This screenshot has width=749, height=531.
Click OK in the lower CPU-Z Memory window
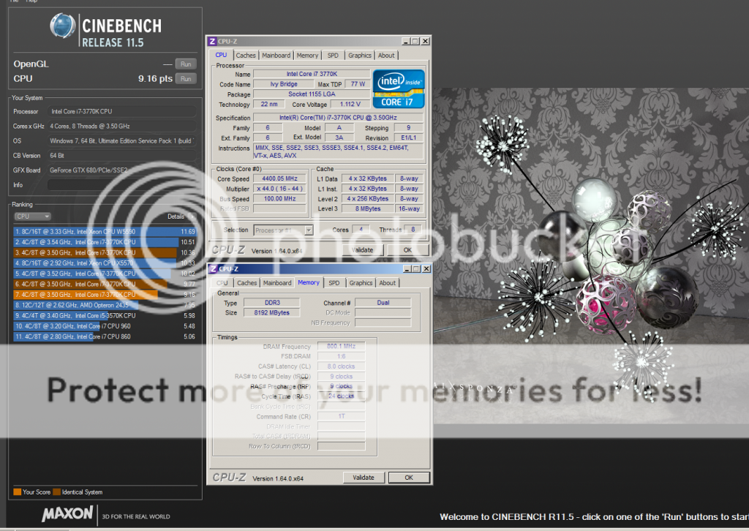408,478
